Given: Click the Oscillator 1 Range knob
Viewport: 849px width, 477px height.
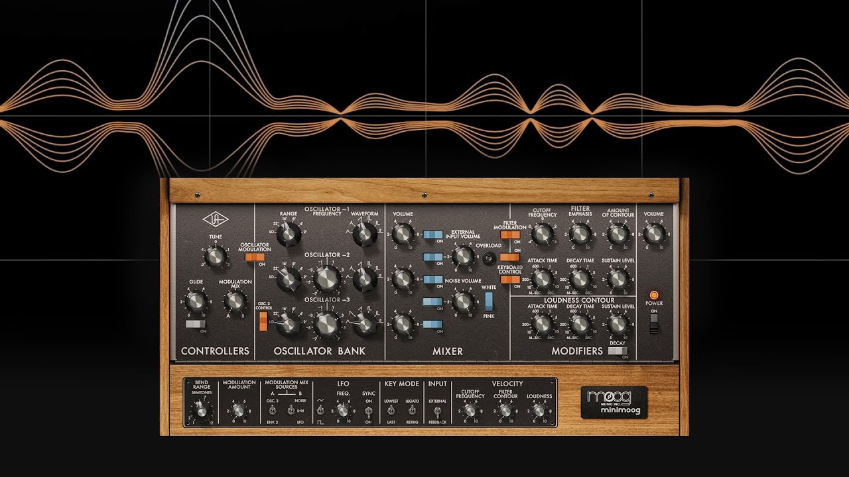Looking at the screenshot, I should [x=289, y=234].
